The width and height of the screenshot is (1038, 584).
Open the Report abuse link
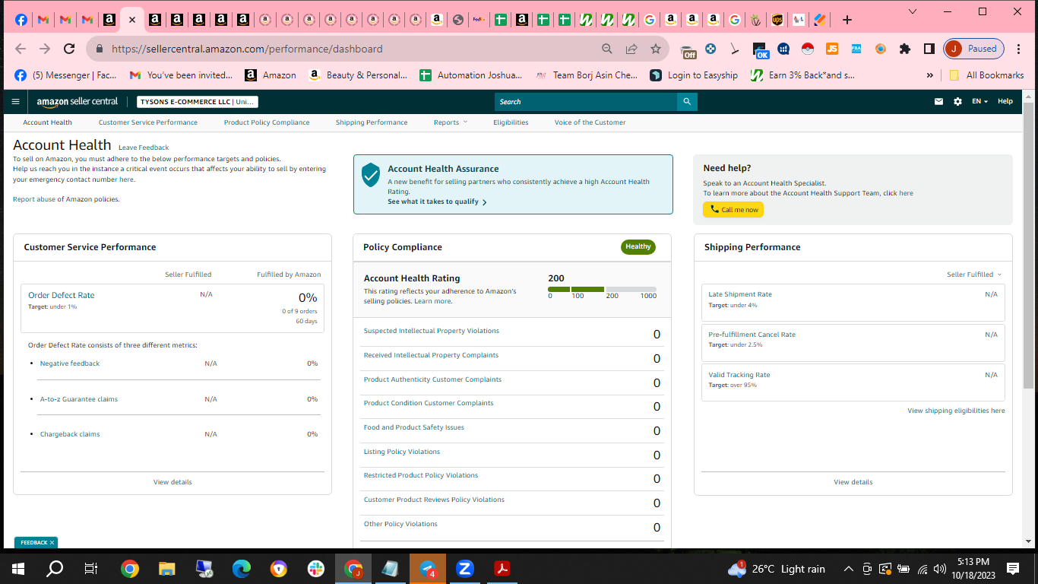tap(34, 199)
